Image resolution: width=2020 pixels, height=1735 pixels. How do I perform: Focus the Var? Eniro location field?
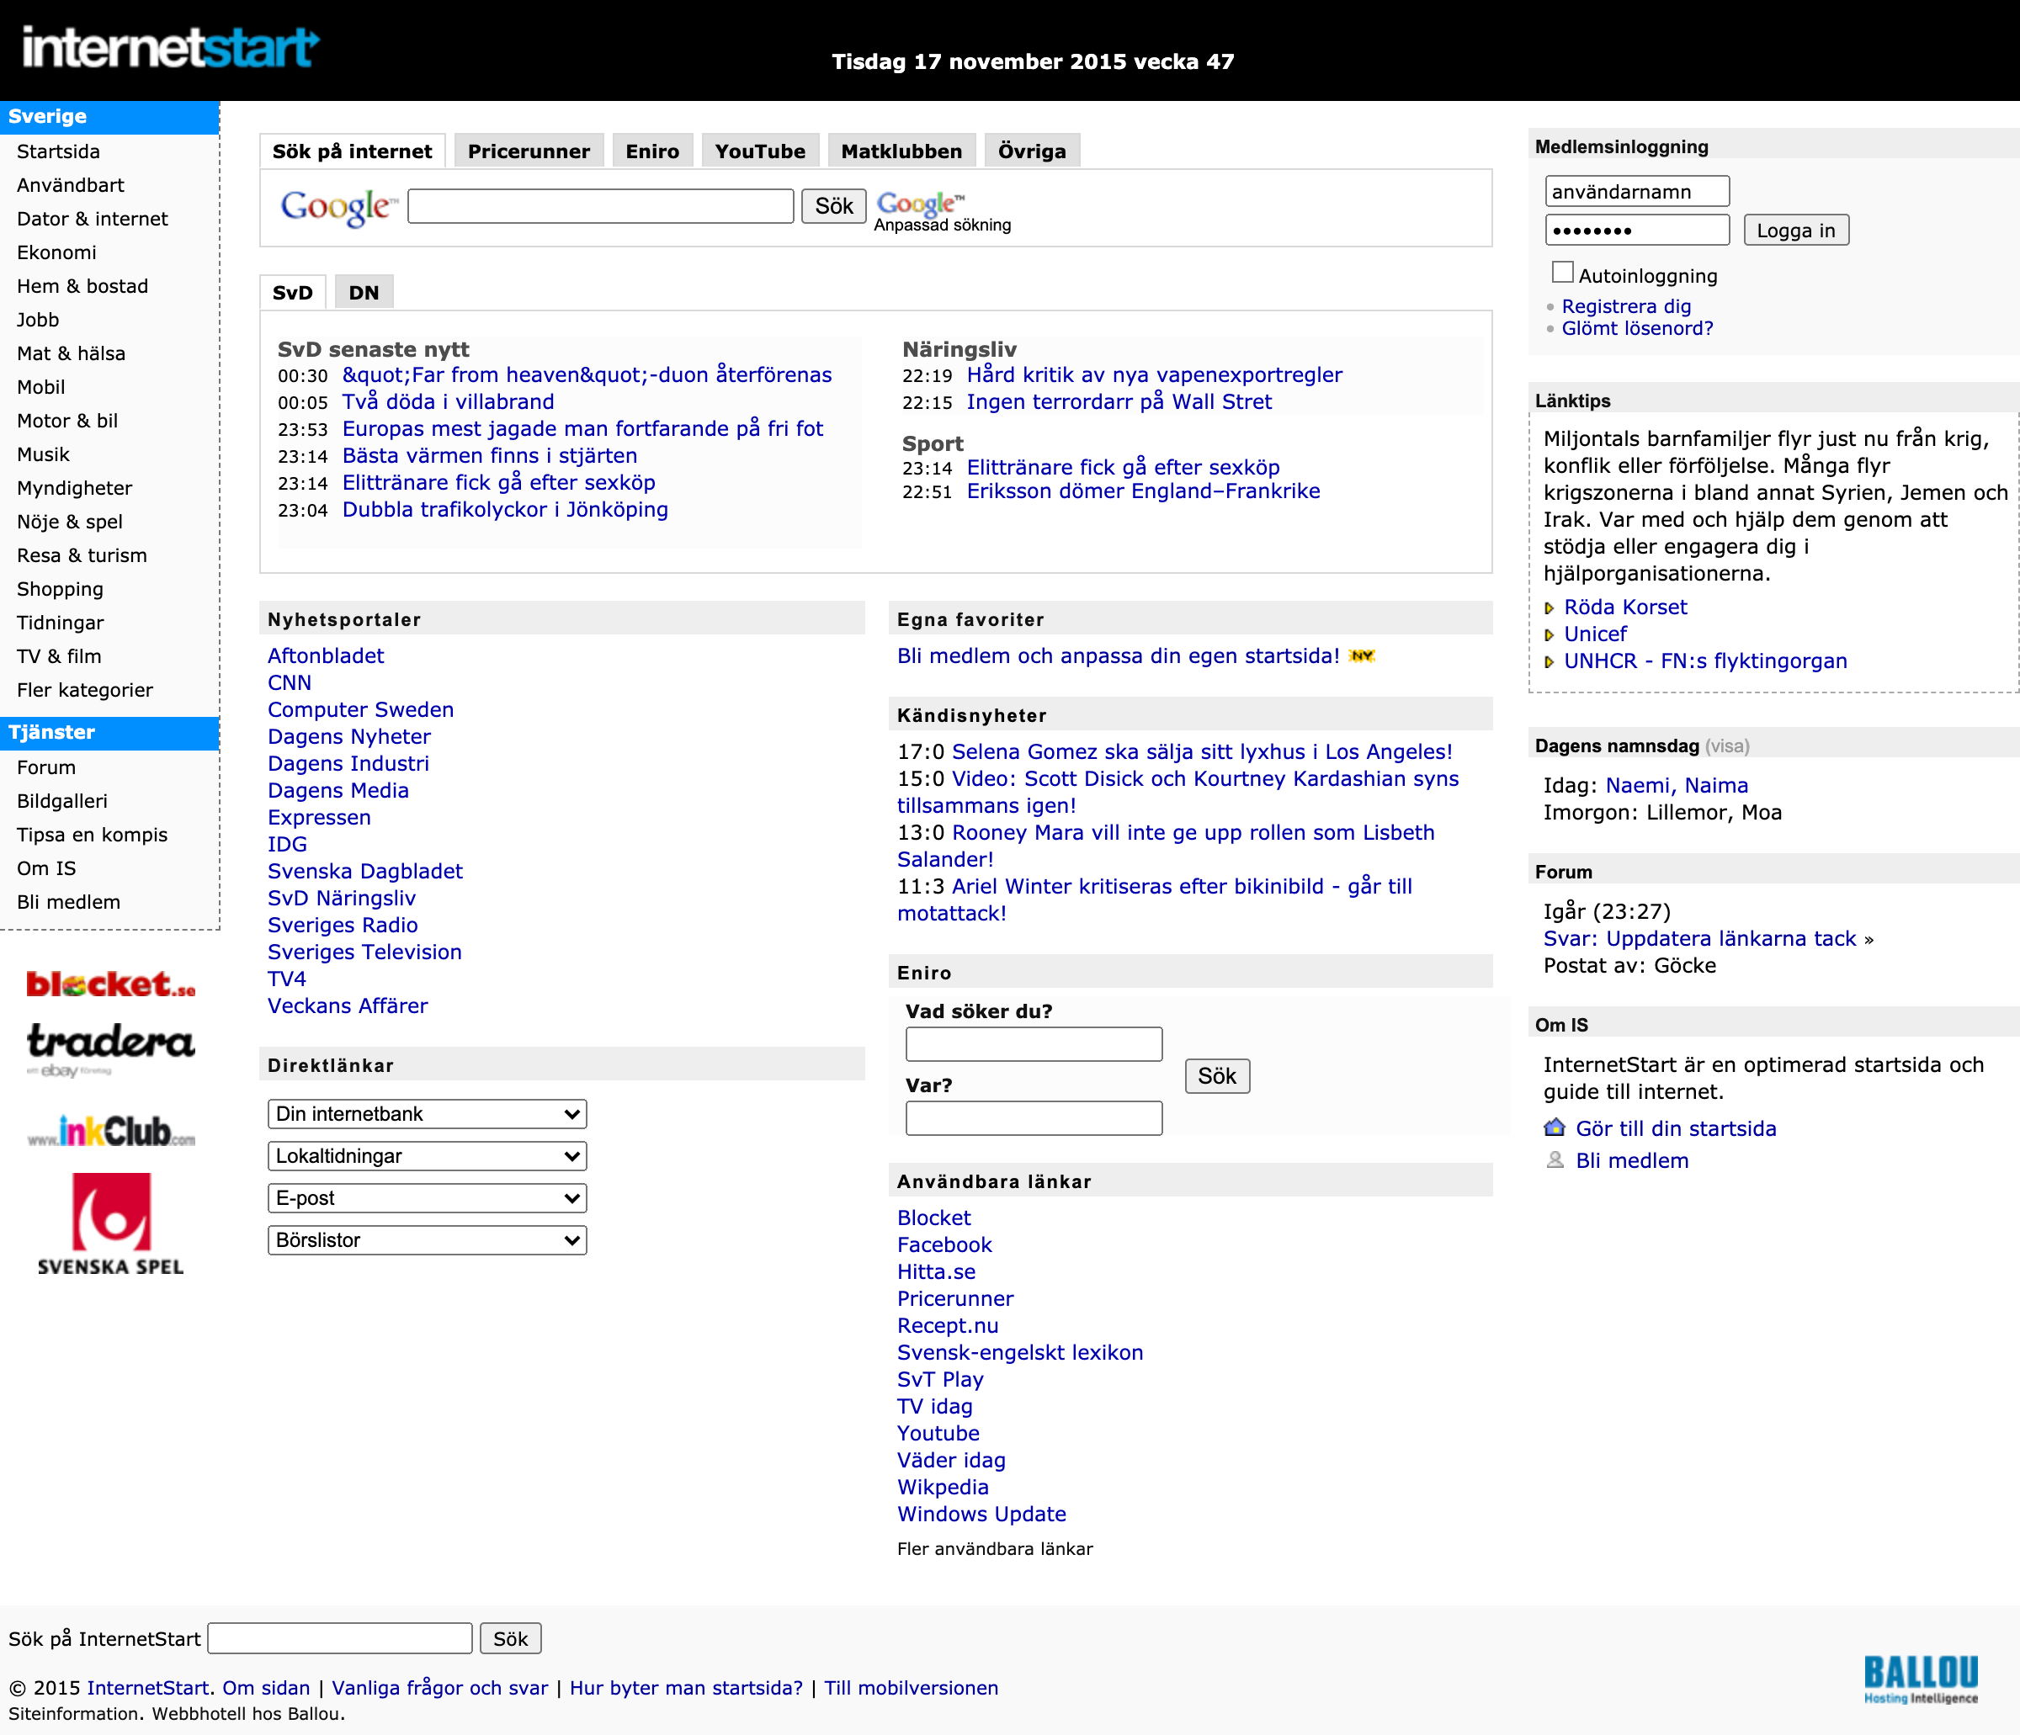coord(1034,1118)
